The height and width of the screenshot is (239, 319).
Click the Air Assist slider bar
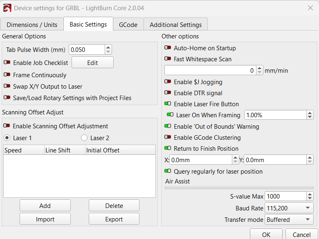pos(239,188)
